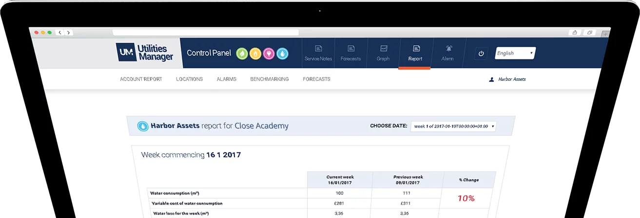Screen dimensions: 640x218
Task: Select the pink plug electricity icon
Action: pos(269,53)
